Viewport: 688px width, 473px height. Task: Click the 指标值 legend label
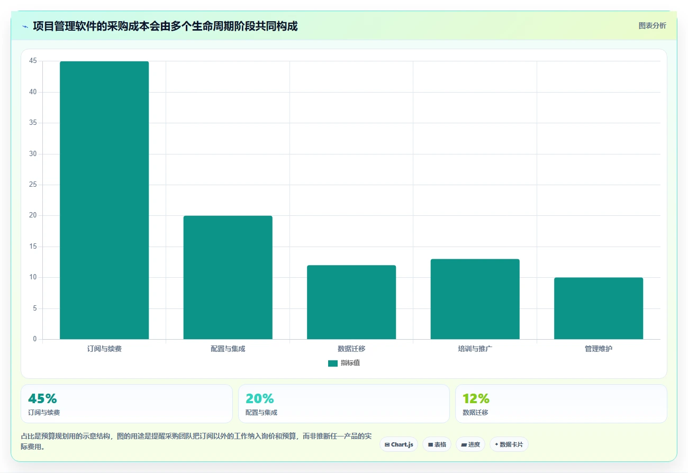tap(350, 363)
